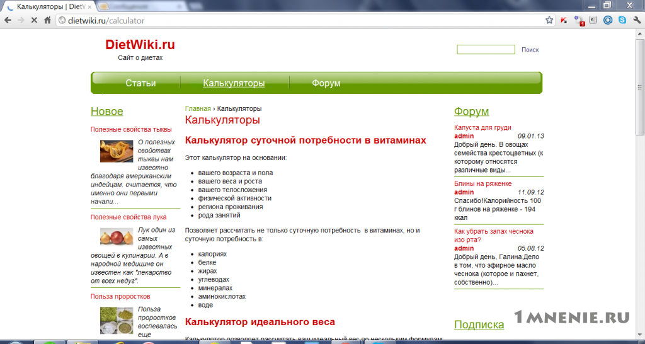
Task: Open the Mail.ru @ extension icon
Action: click(608, 20)
